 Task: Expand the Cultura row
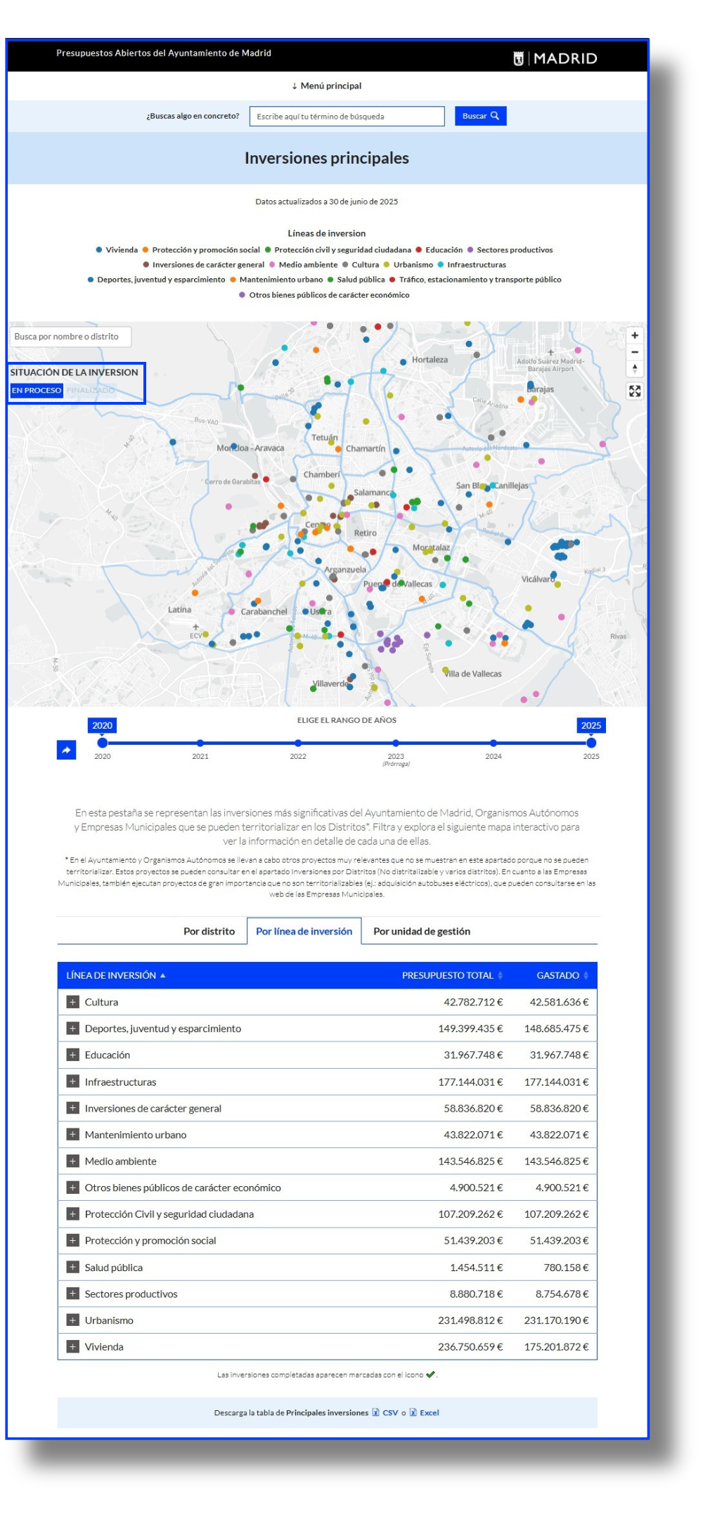coord(72,1002)
